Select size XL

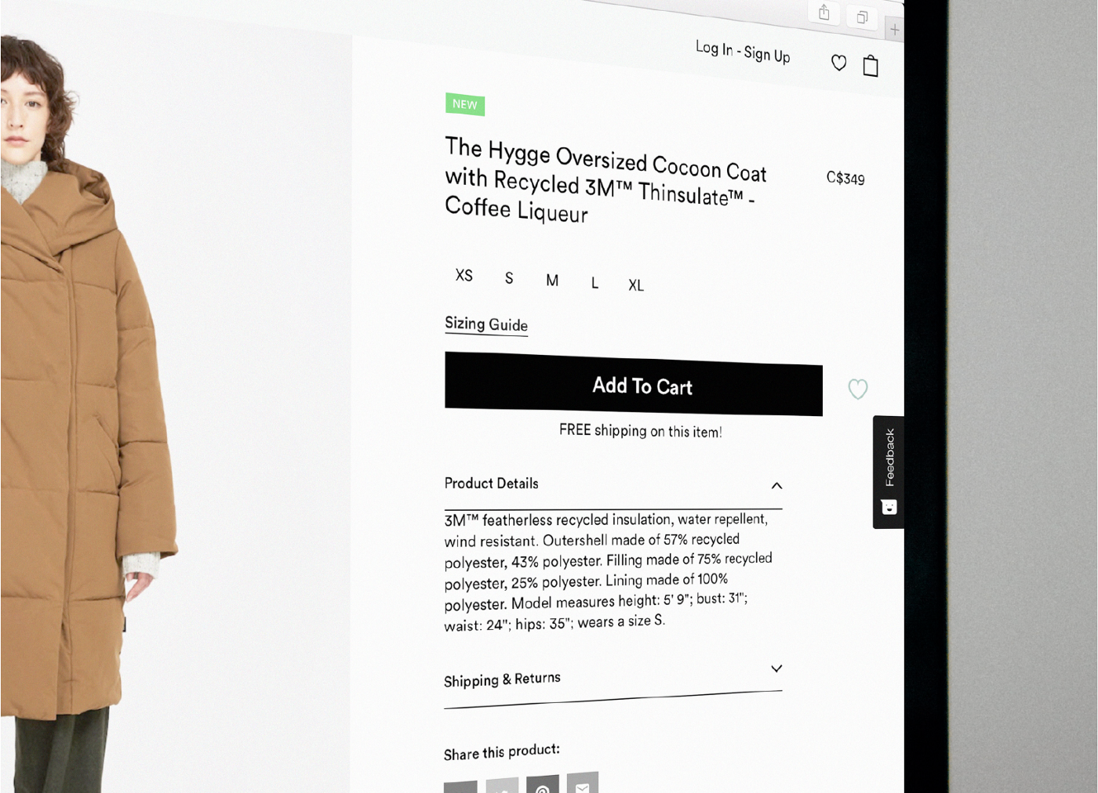[636, 285]
